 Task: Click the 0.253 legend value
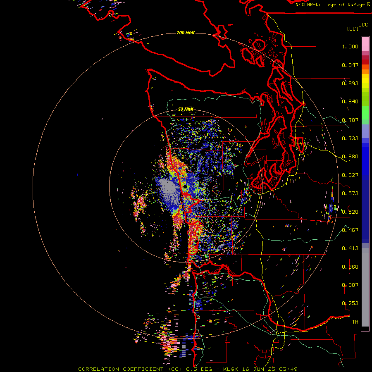pos(350,303)
